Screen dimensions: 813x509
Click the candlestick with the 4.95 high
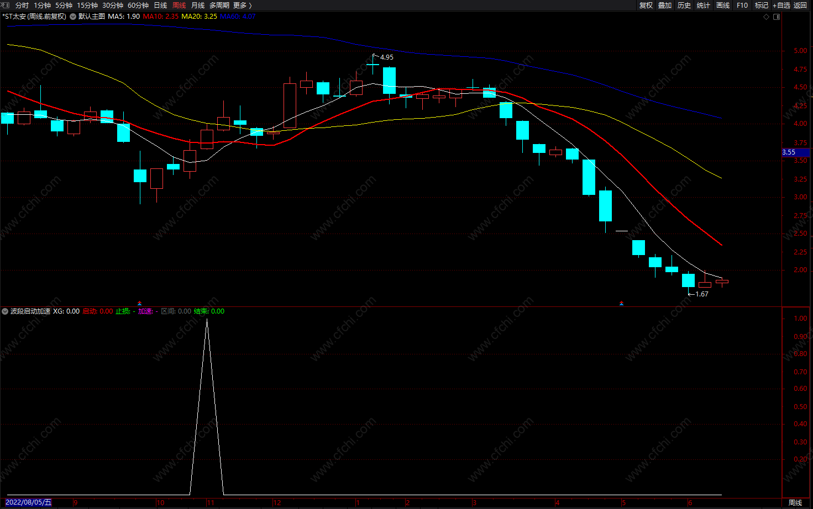373,65
